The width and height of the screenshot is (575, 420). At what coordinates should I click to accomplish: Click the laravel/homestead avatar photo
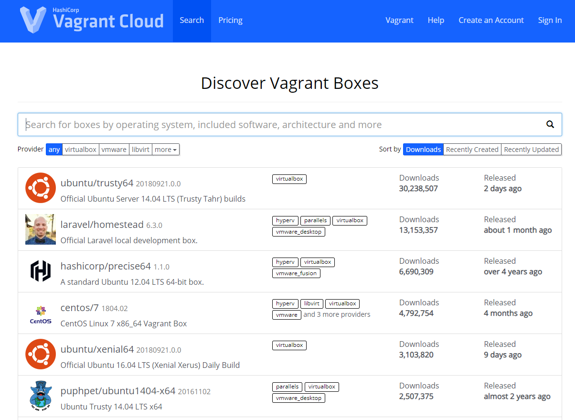(41, 229)
